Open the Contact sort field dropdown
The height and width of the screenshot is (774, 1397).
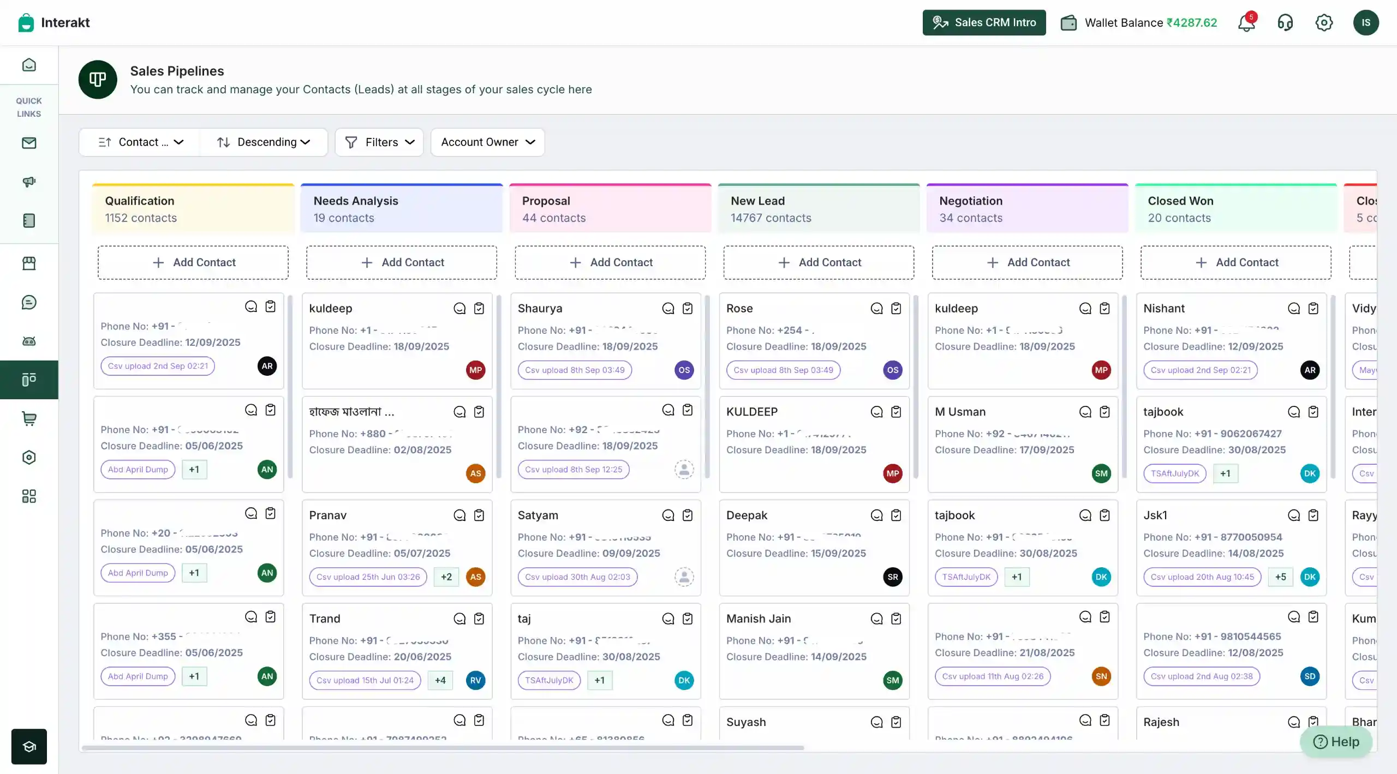click(x=140, y=142)
